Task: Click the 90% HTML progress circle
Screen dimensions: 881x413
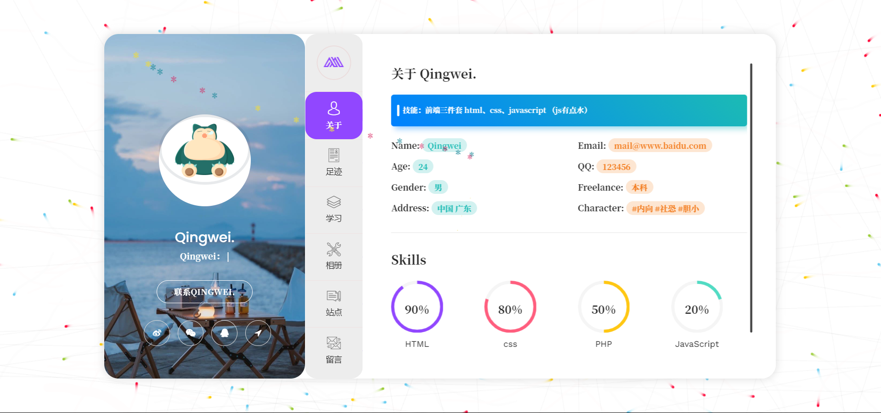Action: click(417, 306)
